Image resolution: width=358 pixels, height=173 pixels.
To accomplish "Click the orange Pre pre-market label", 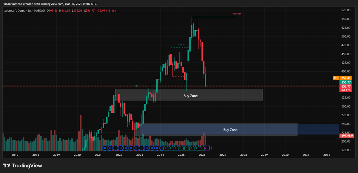I will tap(336, 78).
